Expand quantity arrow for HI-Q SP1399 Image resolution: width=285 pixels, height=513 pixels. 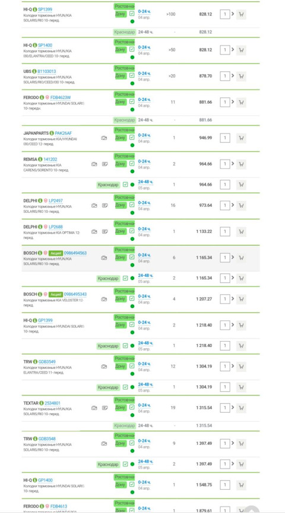233,14
